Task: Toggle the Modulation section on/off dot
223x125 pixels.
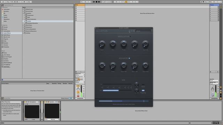Action: pyautogui.click(x=130, y=36)
